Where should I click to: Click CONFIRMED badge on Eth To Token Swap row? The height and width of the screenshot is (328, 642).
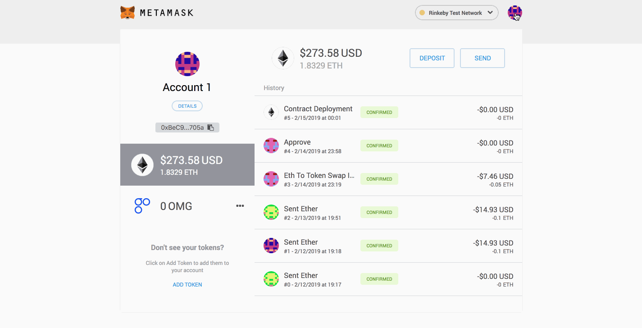click(379, 179)
